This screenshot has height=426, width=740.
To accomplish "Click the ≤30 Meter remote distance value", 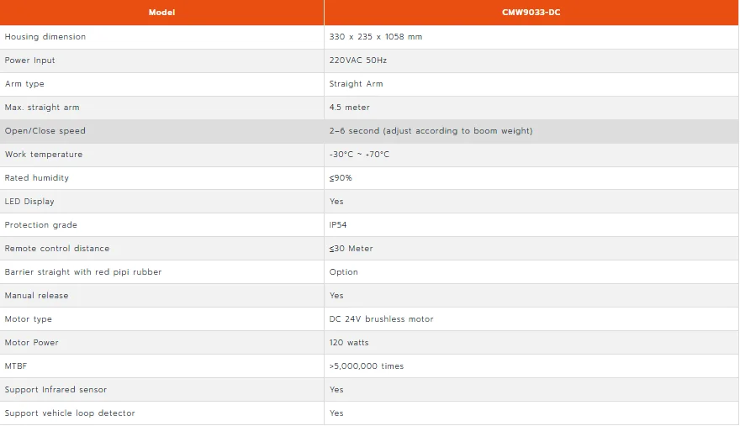I will click(x=351, y=249).
